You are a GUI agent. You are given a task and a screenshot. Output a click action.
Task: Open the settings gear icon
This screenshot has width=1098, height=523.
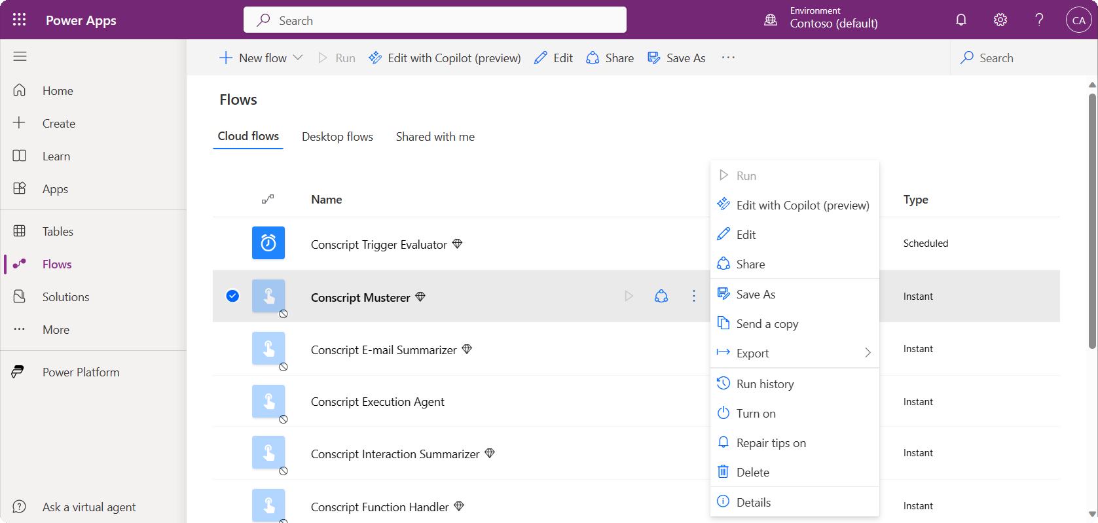(1000, 20)
